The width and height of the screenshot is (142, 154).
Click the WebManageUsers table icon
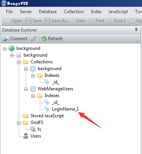(x=33, y=89)
